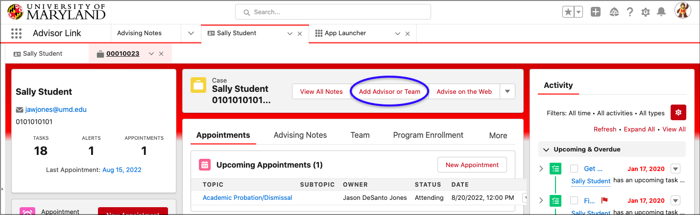Click the yellow Case briefcase icon
700x215 pixels.
198,86
